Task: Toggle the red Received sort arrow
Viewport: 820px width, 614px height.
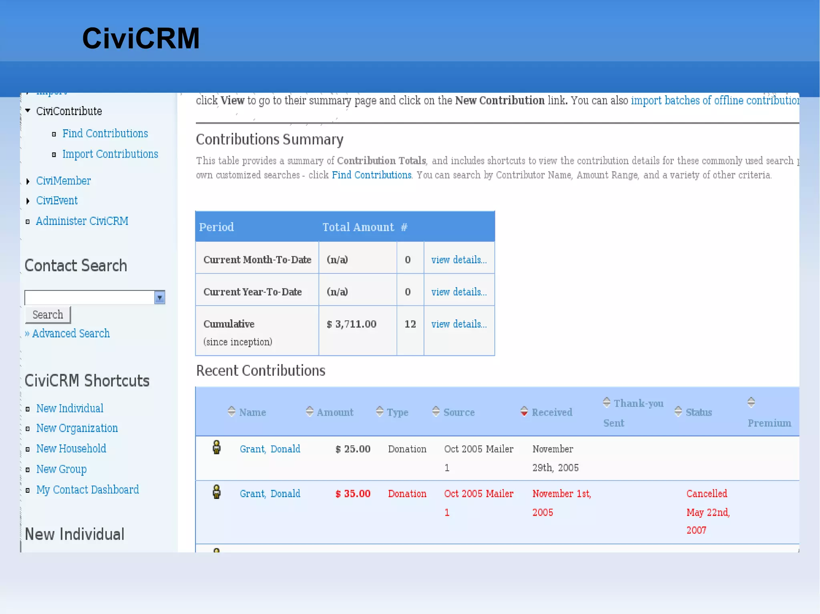Action: 524,411
